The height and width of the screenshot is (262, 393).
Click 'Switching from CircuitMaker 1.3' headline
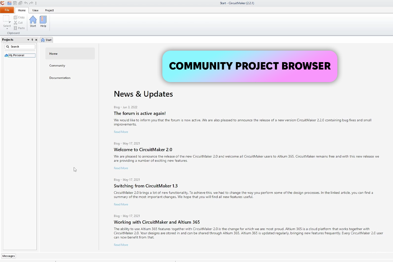pyautogui.click(x=145, y=186)
